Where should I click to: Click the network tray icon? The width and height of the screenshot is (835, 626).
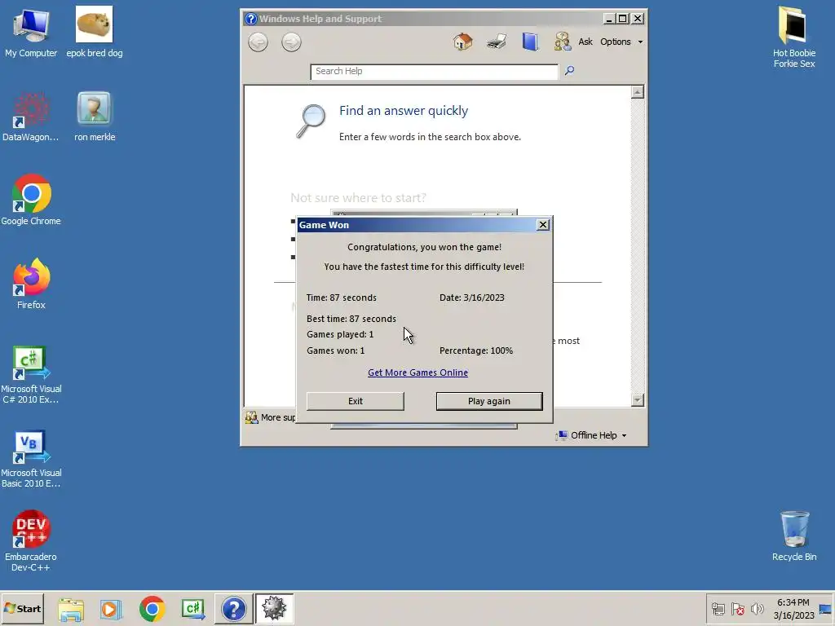pos(718,608)
